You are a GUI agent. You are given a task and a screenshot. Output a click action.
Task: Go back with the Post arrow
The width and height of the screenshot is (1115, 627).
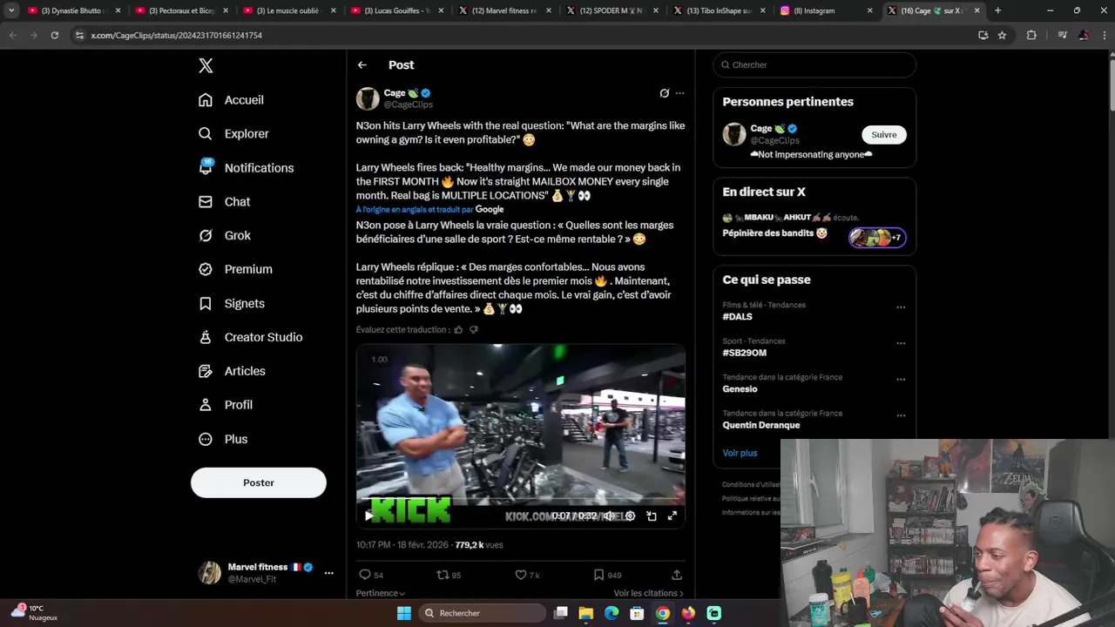[x=362, y=65]
